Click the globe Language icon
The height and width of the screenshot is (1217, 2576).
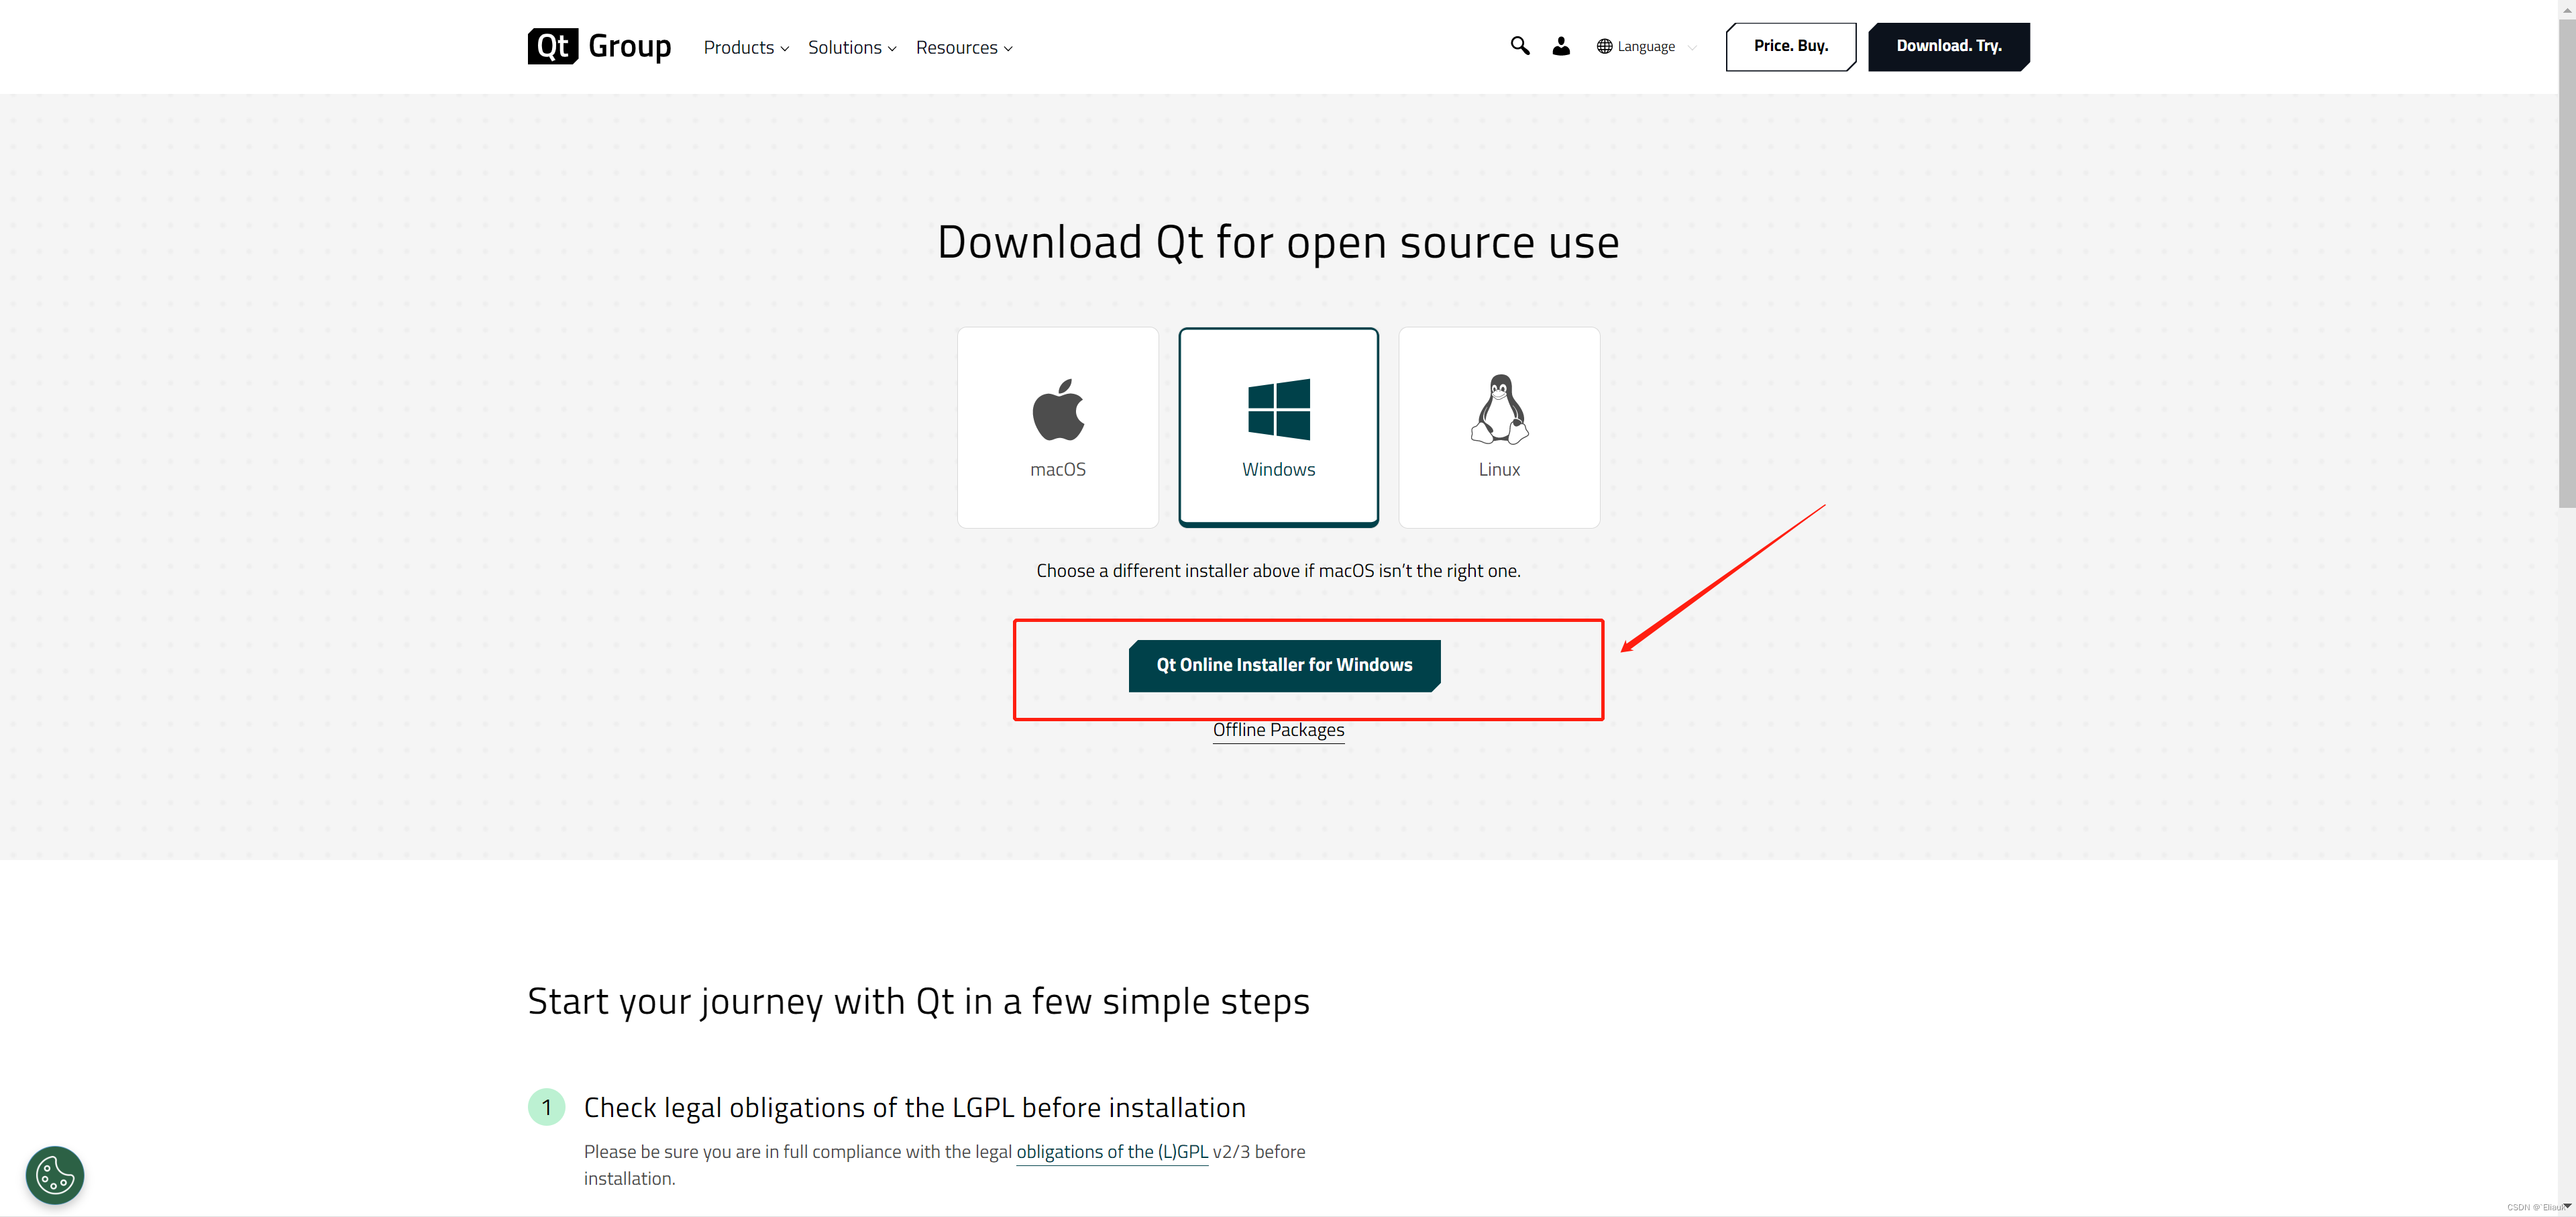pyautogui.click(x=1604, y=46)
